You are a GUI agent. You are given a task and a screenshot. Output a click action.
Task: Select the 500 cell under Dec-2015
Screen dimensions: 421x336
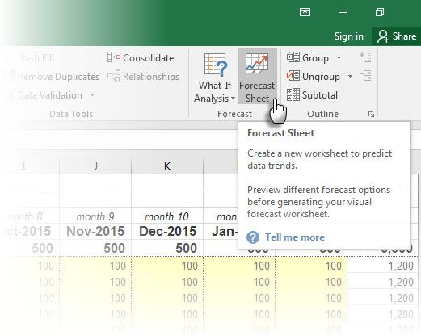point(167,248)
